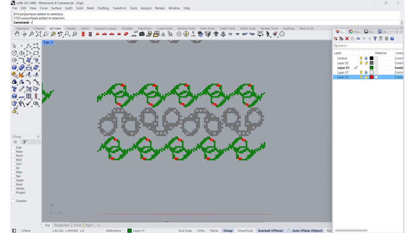The height and width of the screenshot is (233, 415).
Task: Click the camera screen capture icon
Action: (x=142, y=34)
